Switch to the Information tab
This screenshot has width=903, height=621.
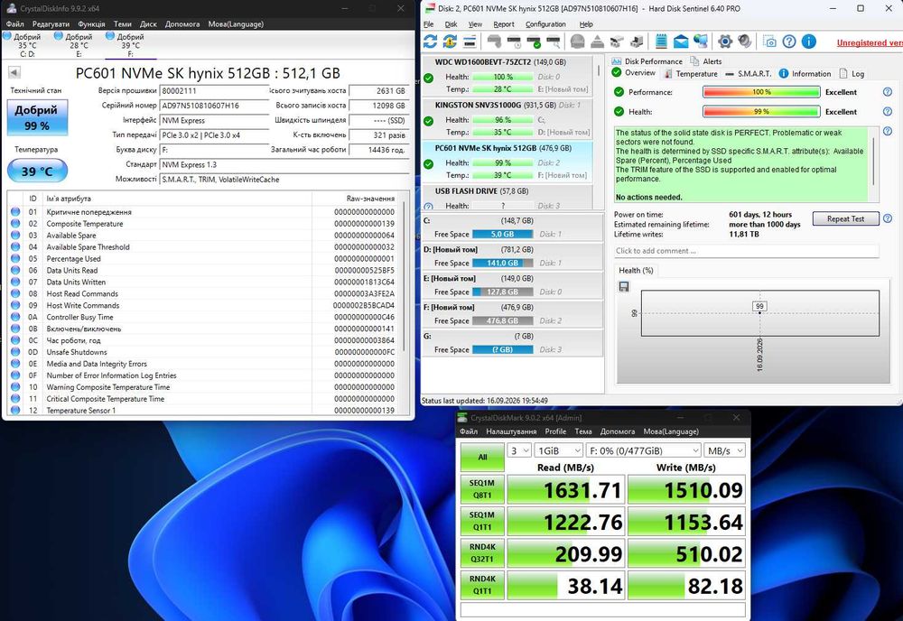(805, 74)
